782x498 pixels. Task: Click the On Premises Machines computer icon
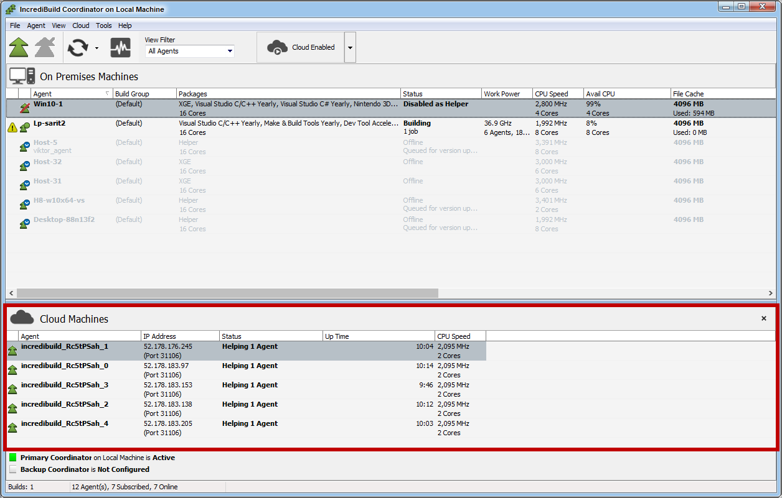click(x=22, y=76)
